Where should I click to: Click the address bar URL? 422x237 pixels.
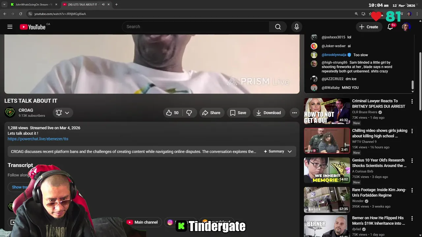pyautogui.click(x=60, y=14)
